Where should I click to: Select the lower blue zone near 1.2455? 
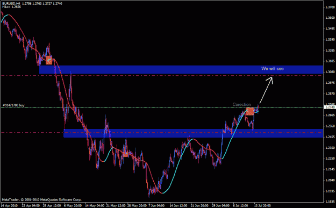point(194,133)
